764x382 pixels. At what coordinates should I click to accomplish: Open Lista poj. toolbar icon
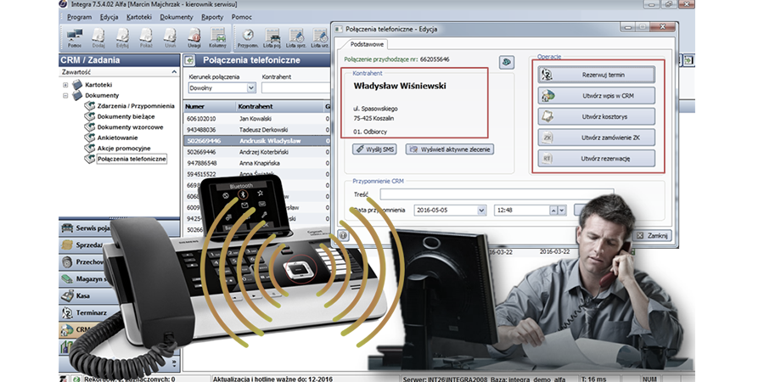click(x=272, y=38)
